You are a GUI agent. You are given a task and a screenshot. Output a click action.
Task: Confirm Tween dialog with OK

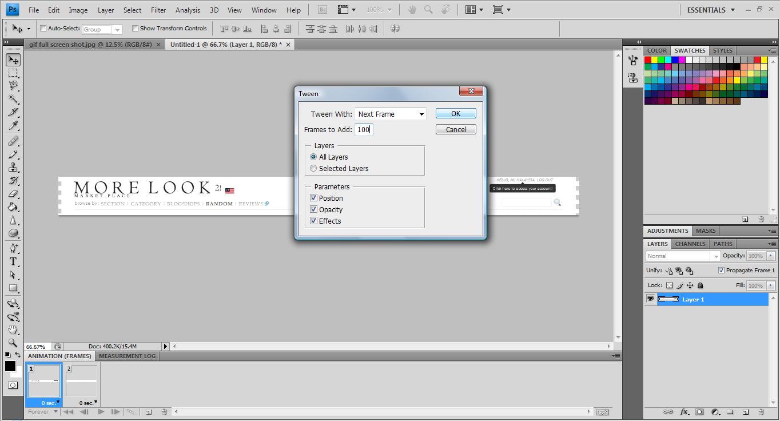[x=456, y=114]
